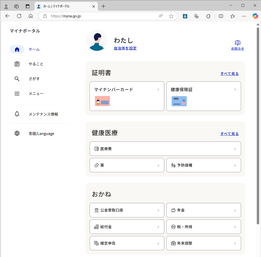Refresh the page with reload icon

19,16
